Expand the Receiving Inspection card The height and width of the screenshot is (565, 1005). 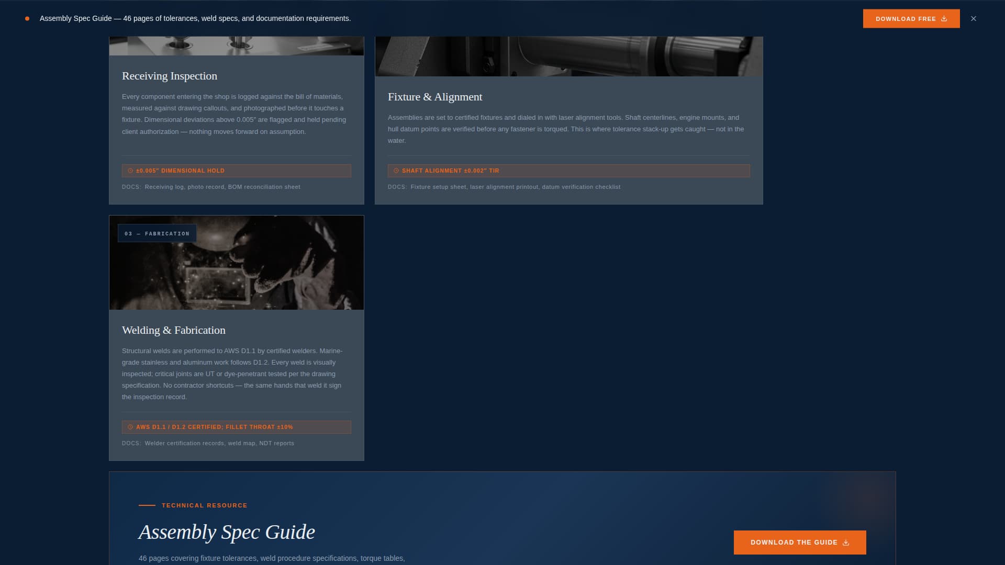pos(169,76)
